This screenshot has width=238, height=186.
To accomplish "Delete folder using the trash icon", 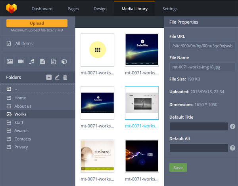I will coord(65,78).
